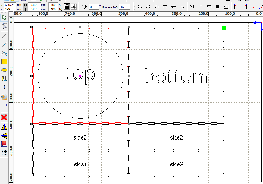Screen dimensions: 263x184
Task: Distribute objects with equal vertical spacing
Action: coord(201,7)
